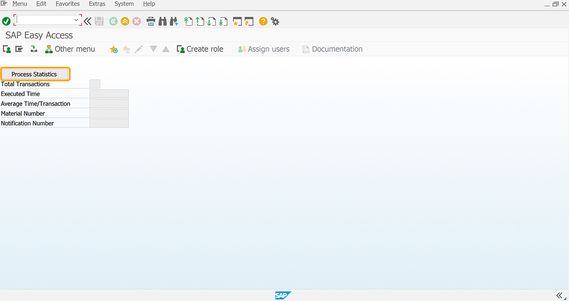
Task: Click the Total Transactions label
Action: tap(25, 84)
